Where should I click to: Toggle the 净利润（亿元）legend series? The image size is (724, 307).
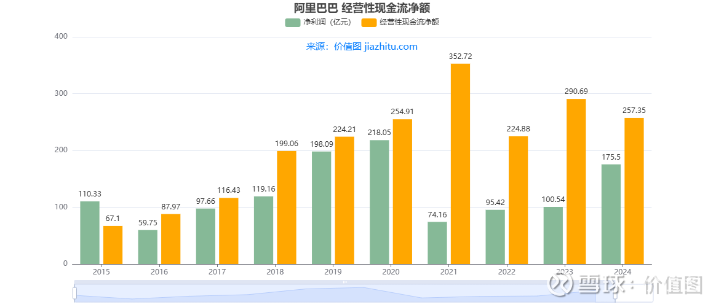[319, 22]
